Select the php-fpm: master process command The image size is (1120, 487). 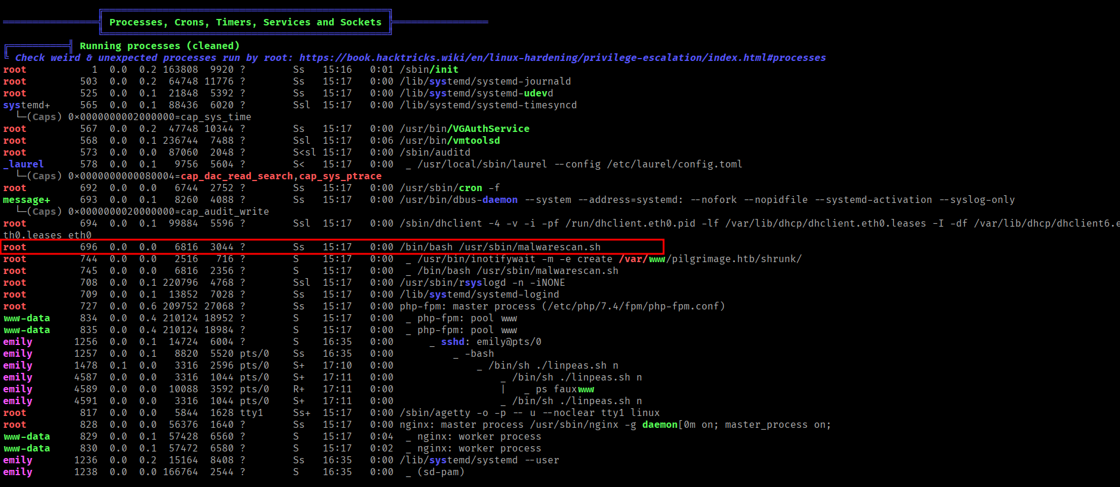pyautogui.click(x=562, y=306)
